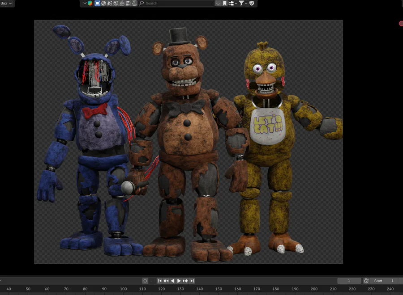Toggle the half-shaded sphere filter icon

(103, 3)
